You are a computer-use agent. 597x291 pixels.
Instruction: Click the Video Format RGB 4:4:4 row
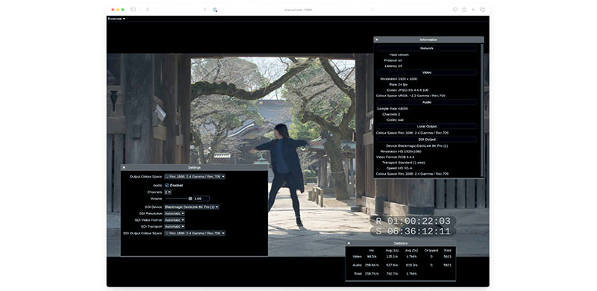(x=395, y=157)
